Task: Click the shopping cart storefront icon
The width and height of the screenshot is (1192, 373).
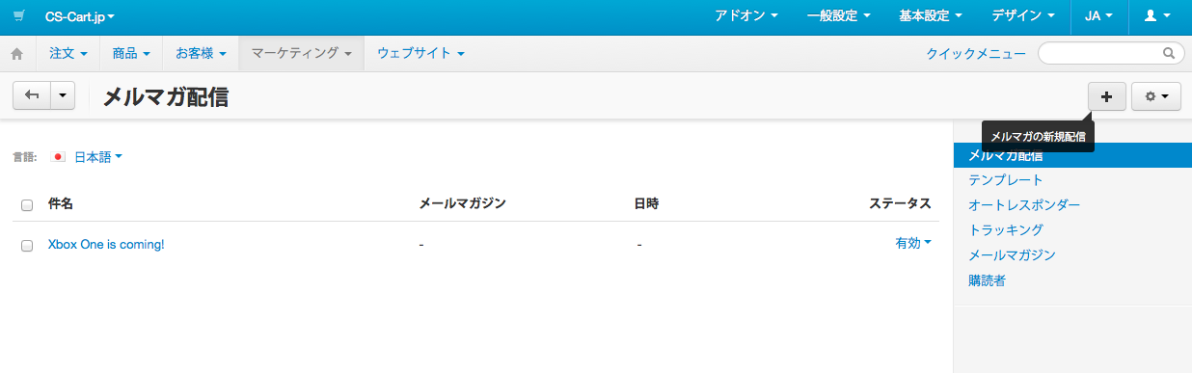Action: pos(18,16)
